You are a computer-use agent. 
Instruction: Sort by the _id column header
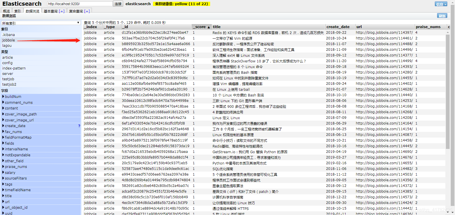tap(156, 27)
